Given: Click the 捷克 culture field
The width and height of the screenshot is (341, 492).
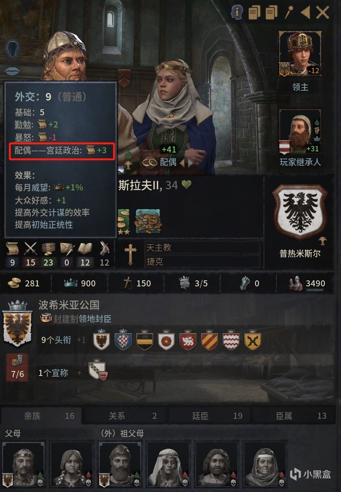Looking at the screenshot, I should (x=203, y=262).
